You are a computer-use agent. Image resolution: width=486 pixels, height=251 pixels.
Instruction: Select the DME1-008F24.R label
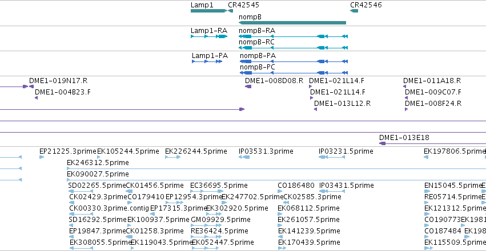tap(433, 104)
